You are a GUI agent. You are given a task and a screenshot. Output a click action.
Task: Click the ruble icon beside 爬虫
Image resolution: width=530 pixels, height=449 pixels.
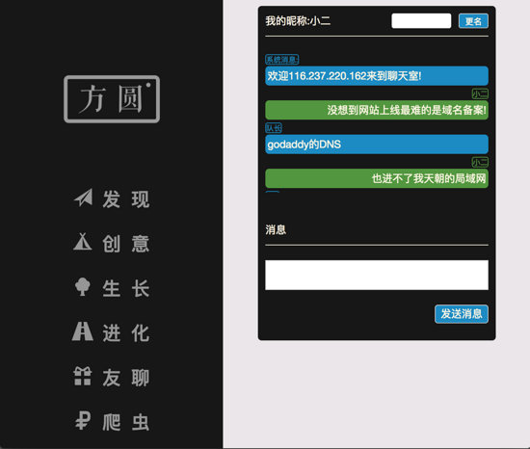83,421
